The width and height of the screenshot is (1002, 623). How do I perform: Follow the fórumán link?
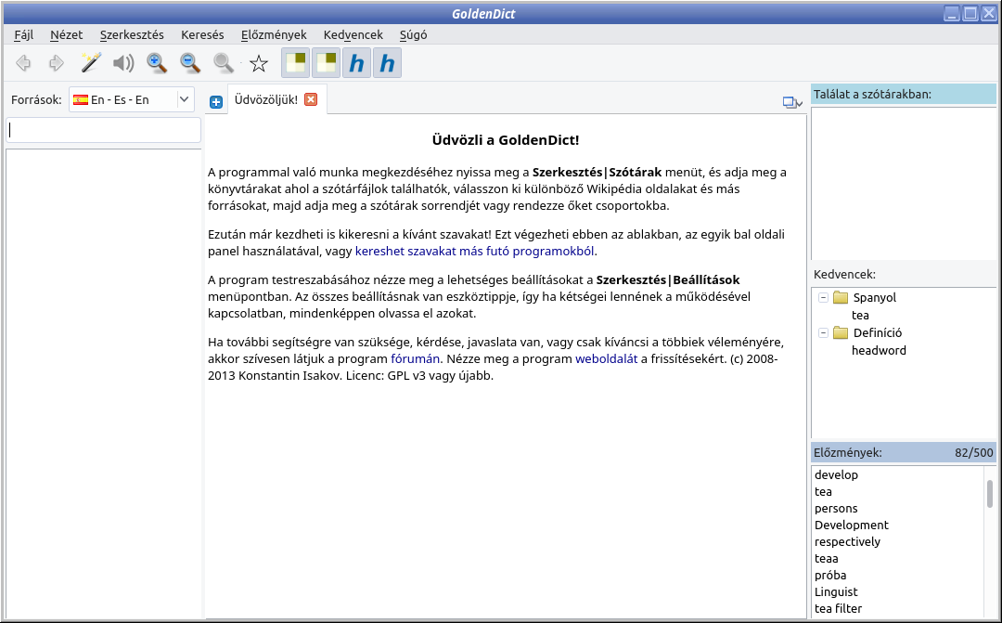[416, 358]
